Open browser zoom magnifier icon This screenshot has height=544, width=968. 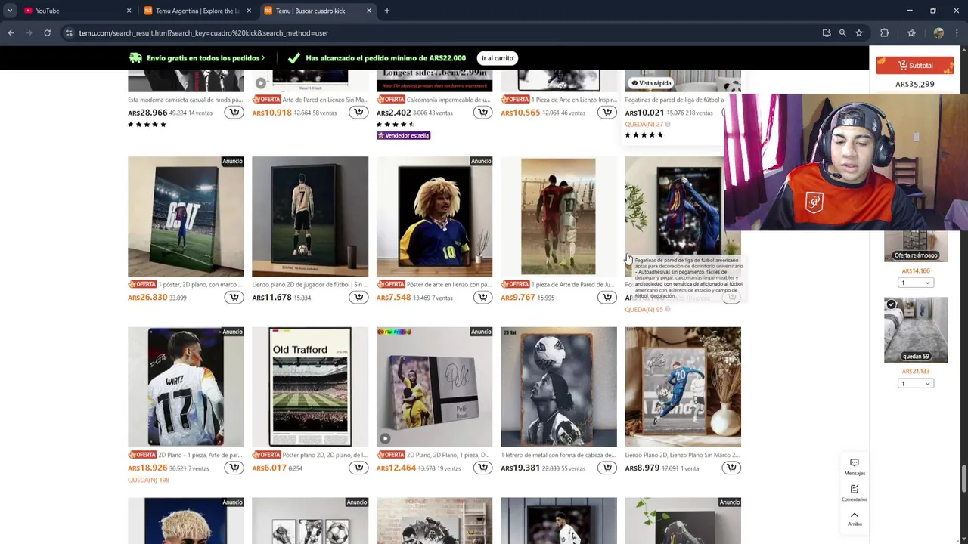pos(842,33)
